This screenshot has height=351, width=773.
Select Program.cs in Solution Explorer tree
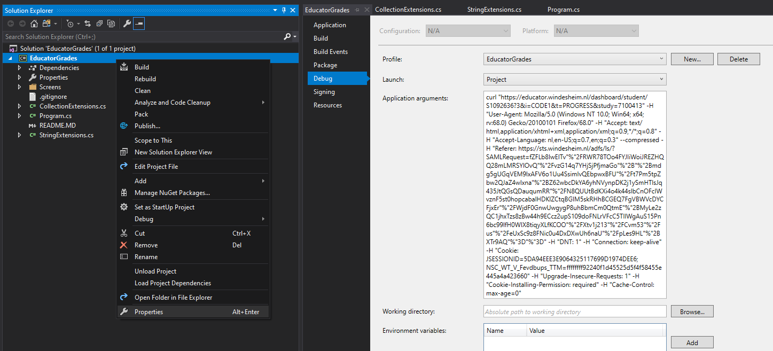point(56,116)
